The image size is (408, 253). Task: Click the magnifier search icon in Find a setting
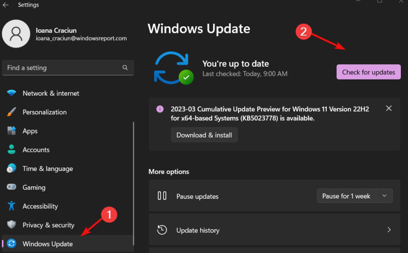coord(125,68)
